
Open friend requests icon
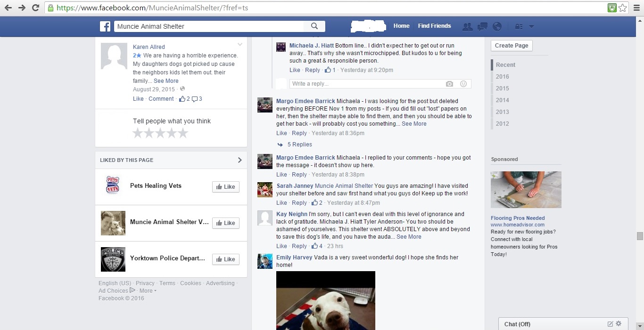pos(468,27)
